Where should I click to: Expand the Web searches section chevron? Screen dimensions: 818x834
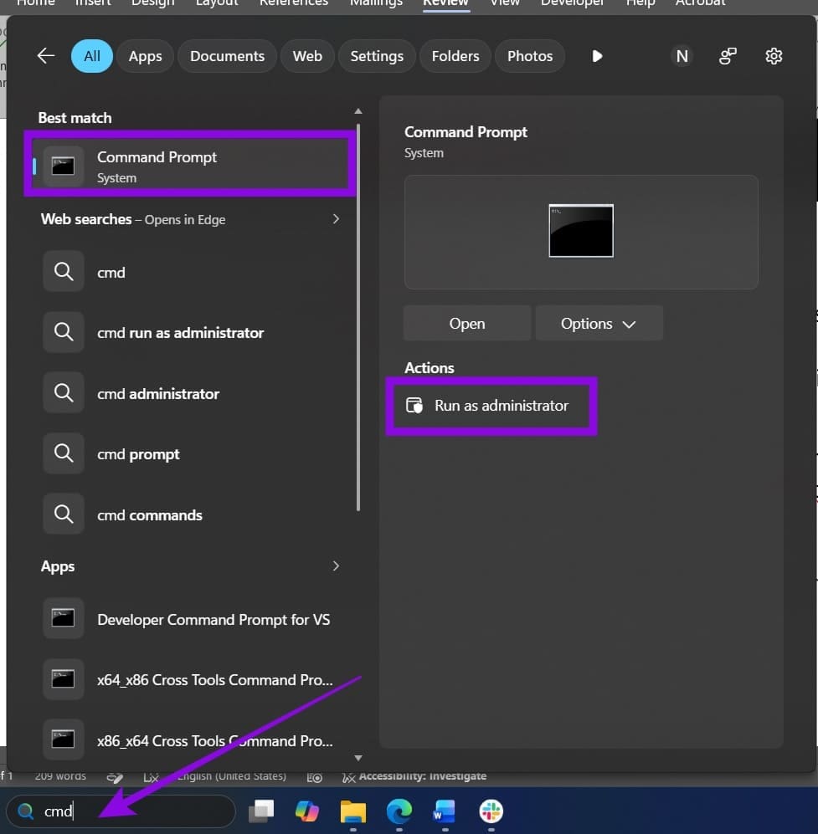(336, 219)
